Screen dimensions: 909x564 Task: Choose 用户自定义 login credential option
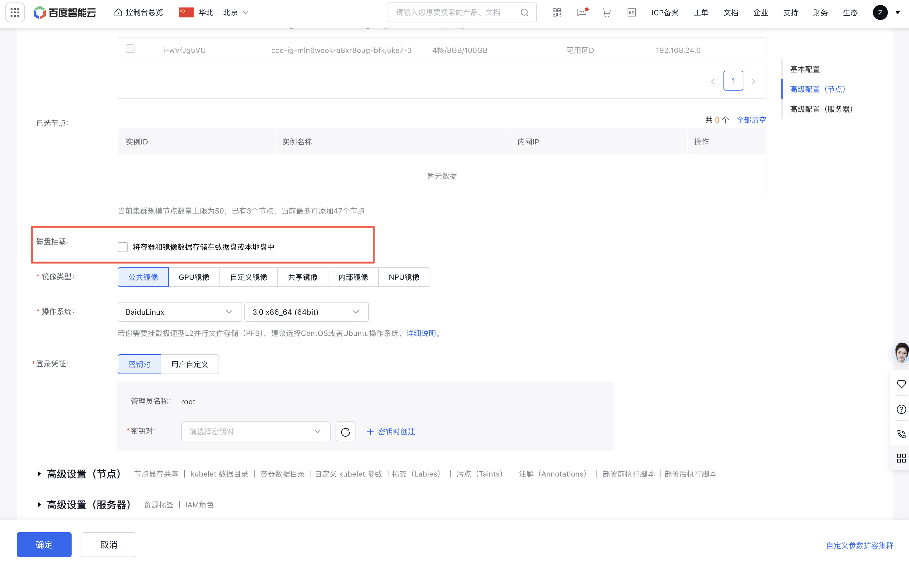coord(190,364)
